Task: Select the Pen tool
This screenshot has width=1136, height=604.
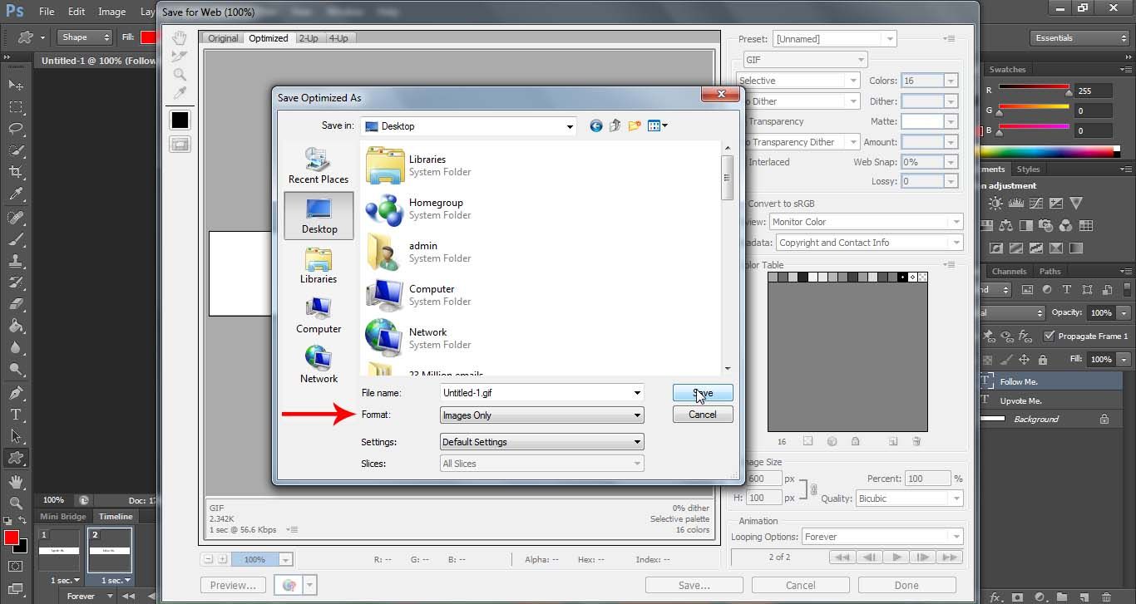Action: click(16, 393)
